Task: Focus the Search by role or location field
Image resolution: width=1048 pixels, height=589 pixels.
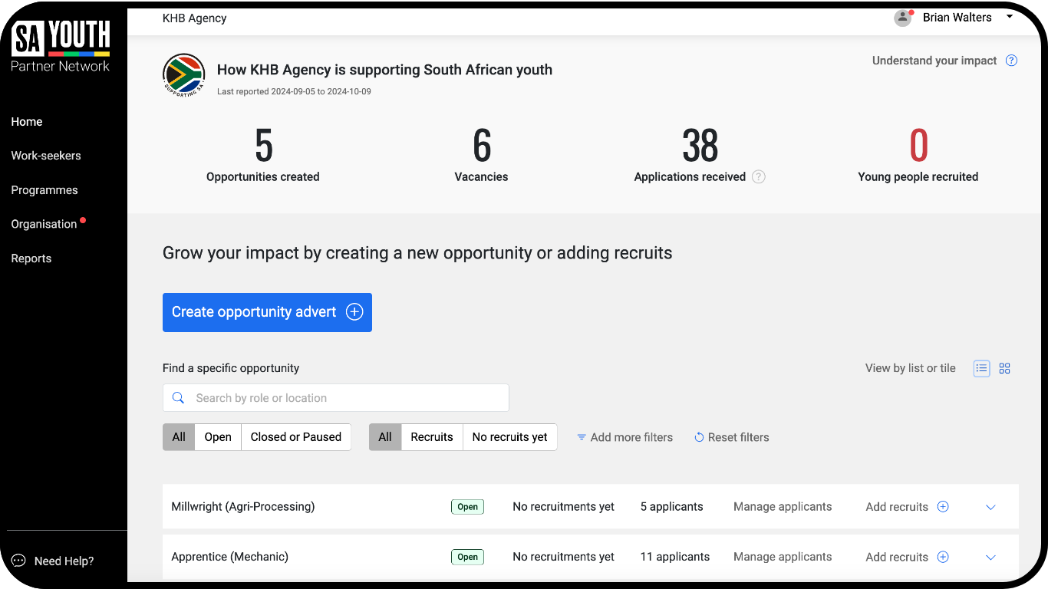Action: tap(336, 398)
